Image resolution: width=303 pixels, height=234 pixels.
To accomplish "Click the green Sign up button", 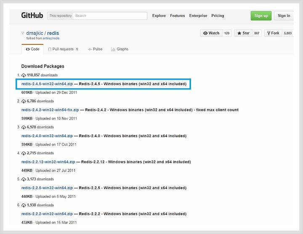I will 261,16.
